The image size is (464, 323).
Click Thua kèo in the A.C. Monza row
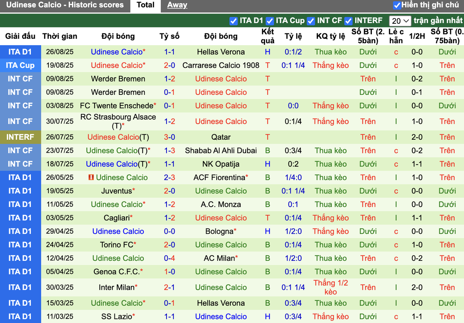pyautogui.click(x=331, y=204)
